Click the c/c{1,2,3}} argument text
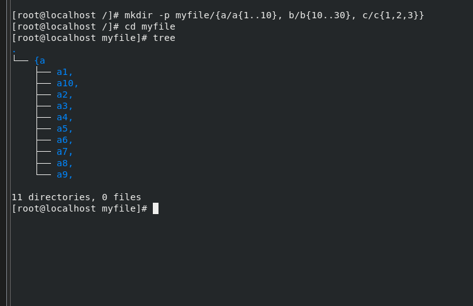The image size is (473, 306). point(393,15)
